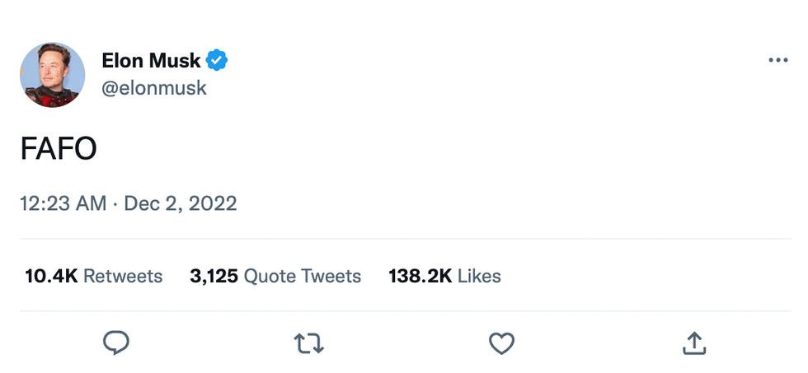Open the share tweet upload icon
This screenshot has height=373, width=808.
tap(693, 343)
